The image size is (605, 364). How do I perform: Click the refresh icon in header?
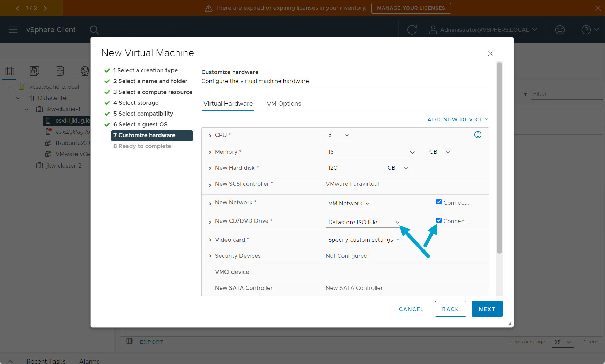412,30
